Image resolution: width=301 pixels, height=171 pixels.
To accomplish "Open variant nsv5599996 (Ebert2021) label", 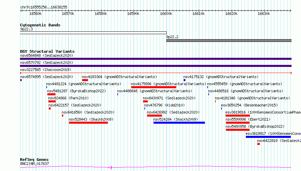I will click(248, 119).
